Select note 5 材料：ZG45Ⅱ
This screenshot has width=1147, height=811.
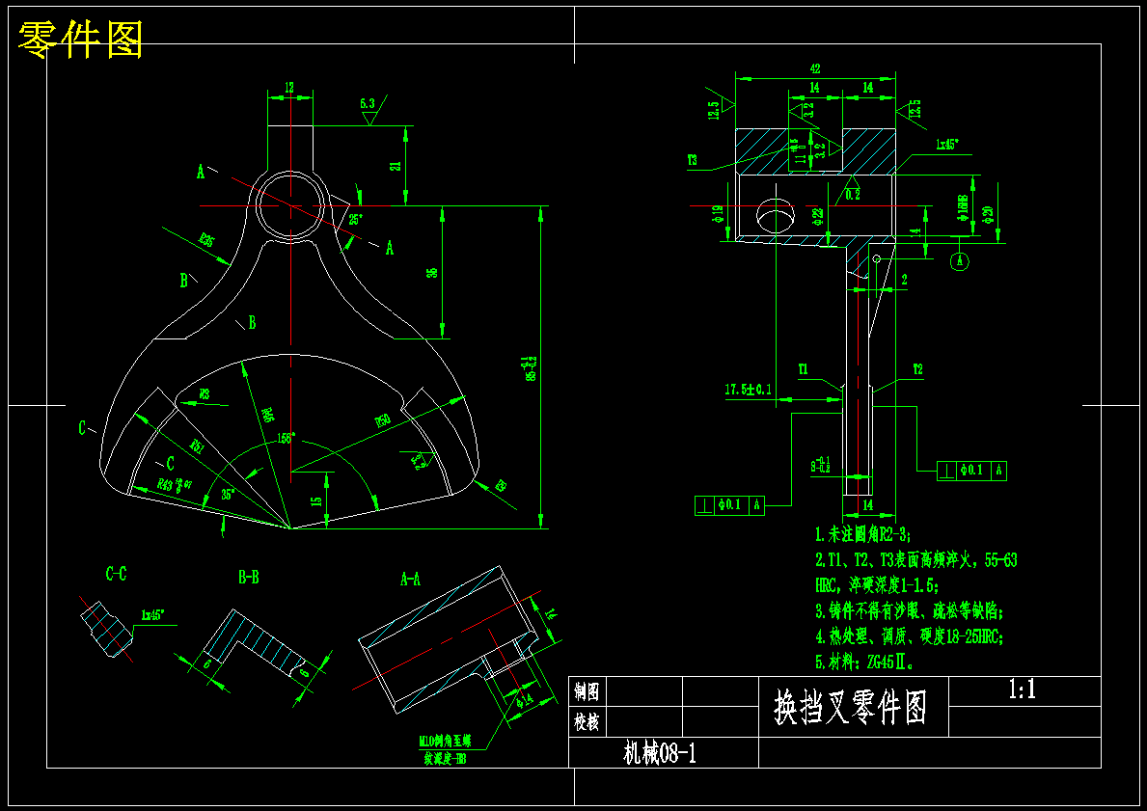(864, 662)
